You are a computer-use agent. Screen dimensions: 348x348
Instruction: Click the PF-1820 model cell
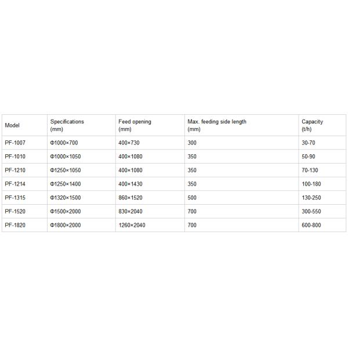(15, 224)
